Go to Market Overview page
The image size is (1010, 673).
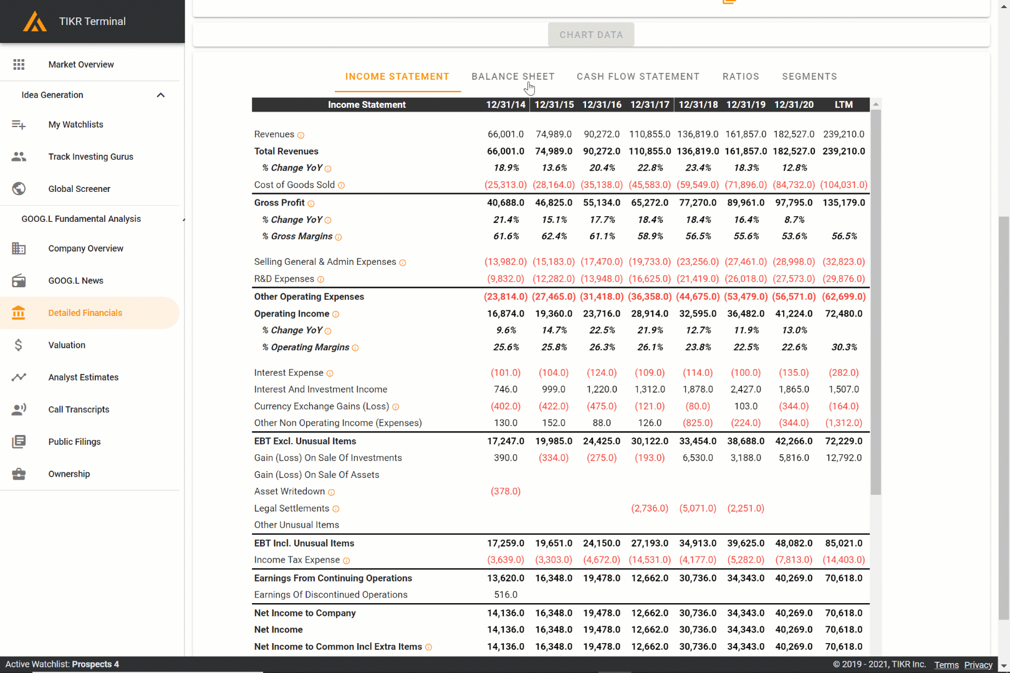pos(81,64)
